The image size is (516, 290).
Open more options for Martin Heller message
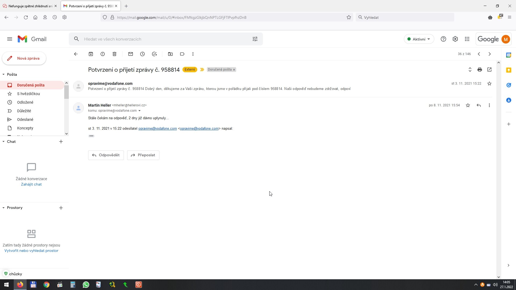point(489,105)
